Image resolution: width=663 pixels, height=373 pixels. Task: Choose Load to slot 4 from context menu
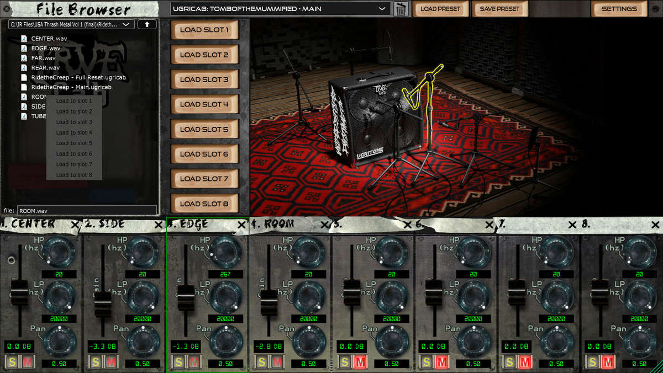tap(74, 132)
